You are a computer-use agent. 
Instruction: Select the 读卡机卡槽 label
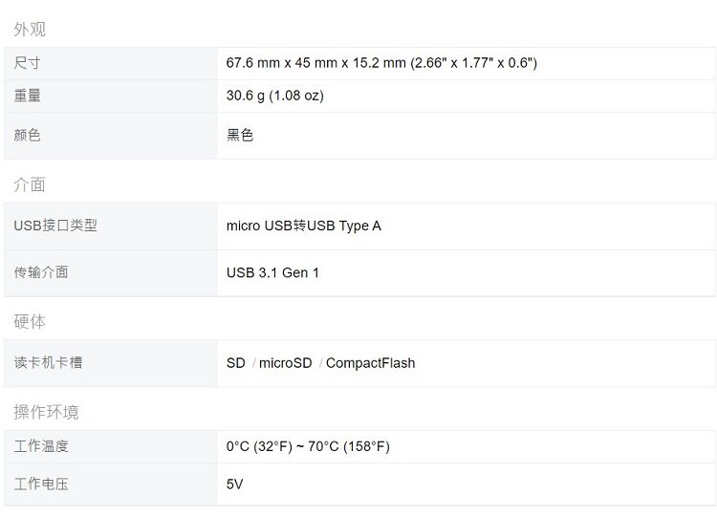[x=48, y=363]
